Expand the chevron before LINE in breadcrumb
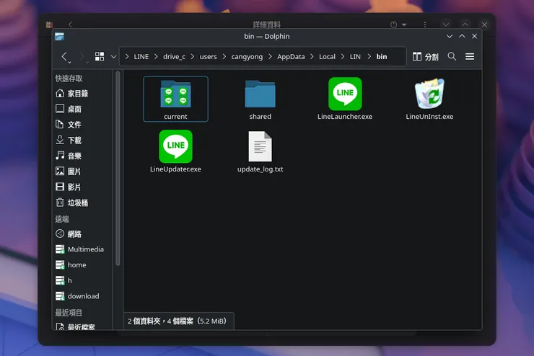Viewport: 534px width, 356px height. (127, 56)
